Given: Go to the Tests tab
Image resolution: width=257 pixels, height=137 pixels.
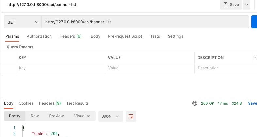Looking at the screenshot, I should (155, 36).
